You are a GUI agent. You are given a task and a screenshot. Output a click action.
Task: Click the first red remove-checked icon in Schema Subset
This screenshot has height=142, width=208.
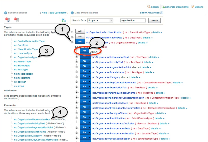[8, 19]
